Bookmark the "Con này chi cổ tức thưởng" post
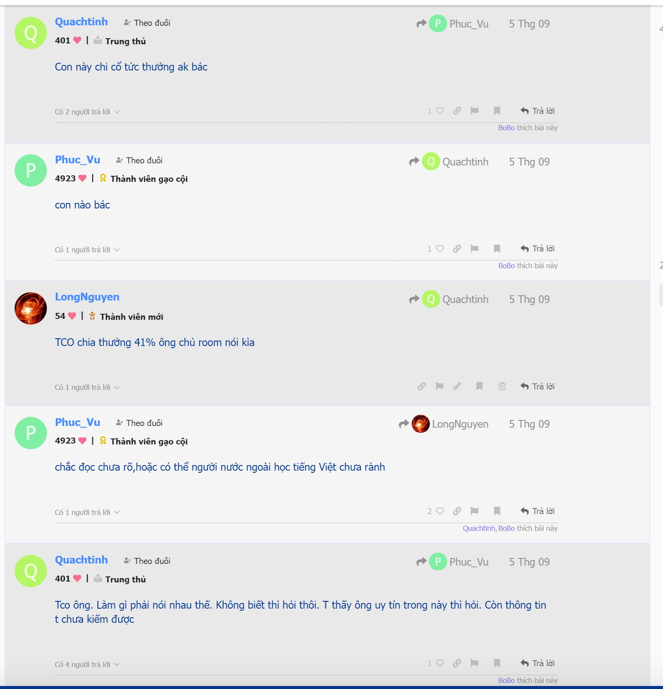Viewport: 663px width, 689px height. (497, 111)
